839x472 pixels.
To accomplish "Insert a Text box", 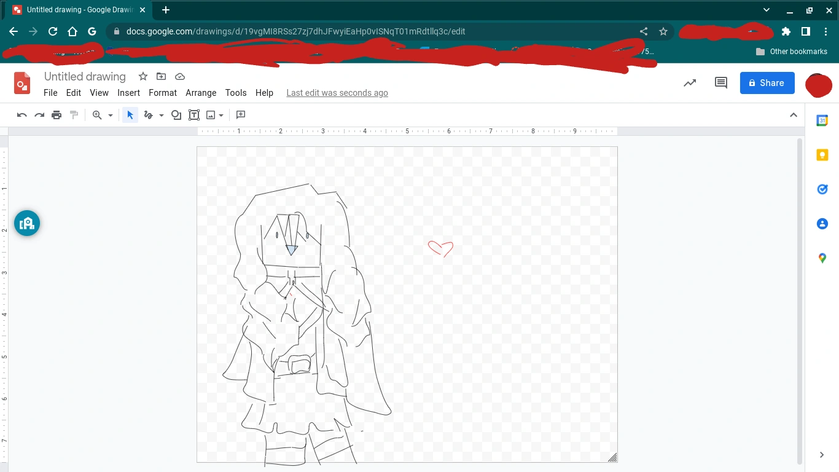I will [194, 115].
